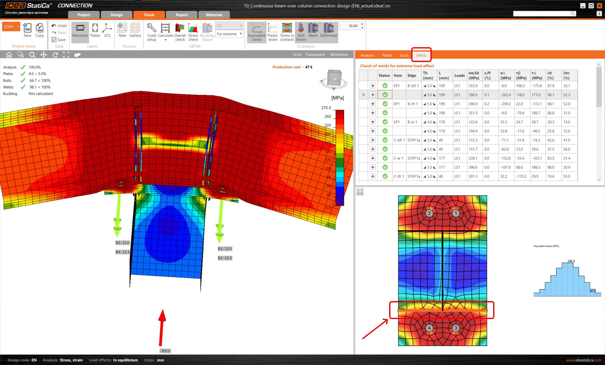Display Bolt forces results
This screenshot has height=365, width=605.
point(301,32)
